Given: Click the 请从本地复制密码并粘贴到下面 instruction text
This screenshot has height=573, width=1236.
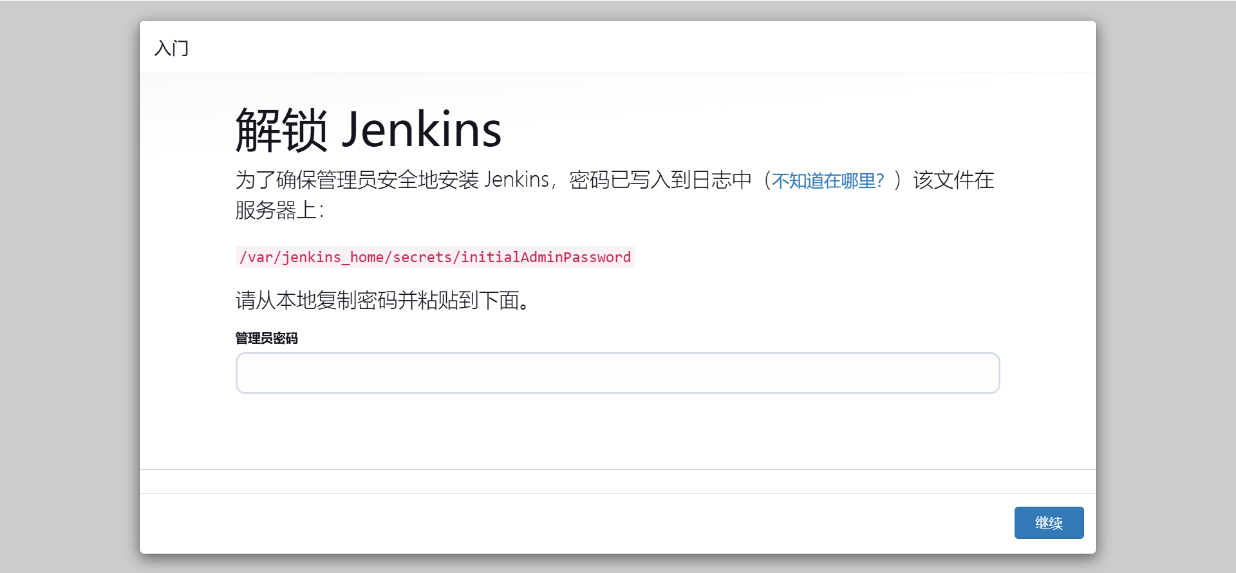Looking at the screenshot, I should pyautogui.click(x=384, y=300).
